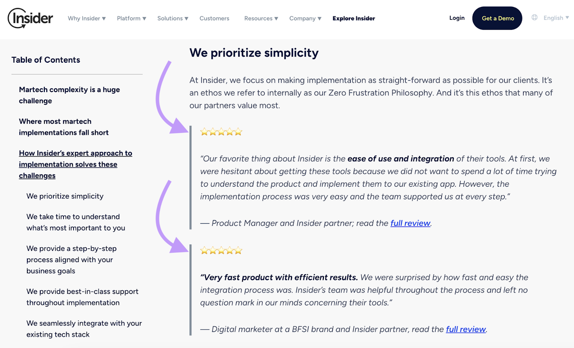Image resolution: width=574 pixels, height=348 pixels.
Task: Select Customers in the navigation bar
Action: click(x=214, y=18)
